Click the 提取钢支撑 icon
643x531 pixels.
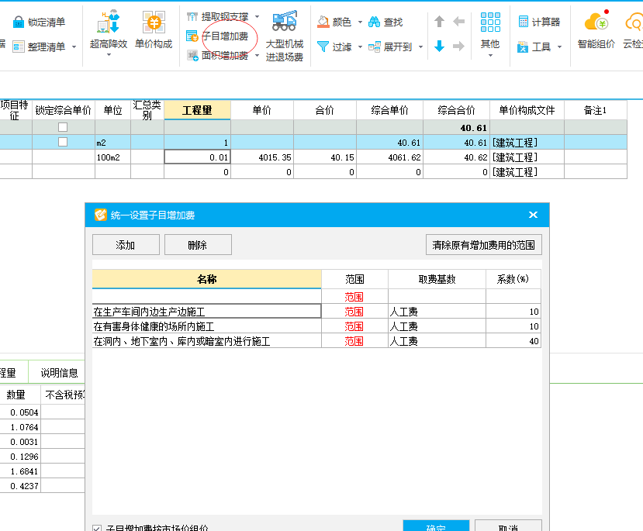[x=192, y=17]
